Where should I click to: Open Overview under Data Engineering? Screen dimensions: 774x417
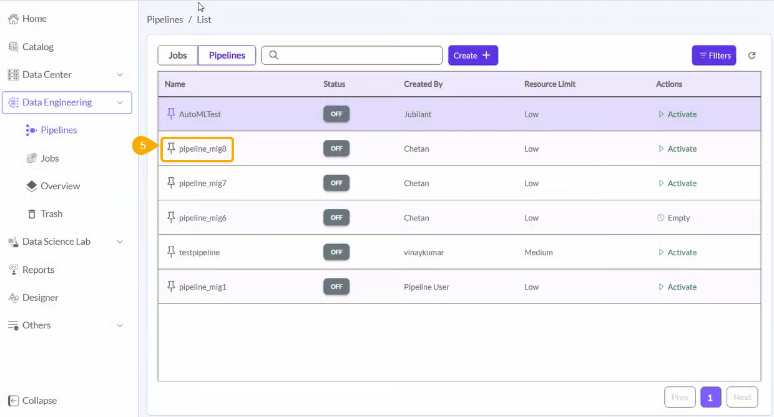(60, 186)
